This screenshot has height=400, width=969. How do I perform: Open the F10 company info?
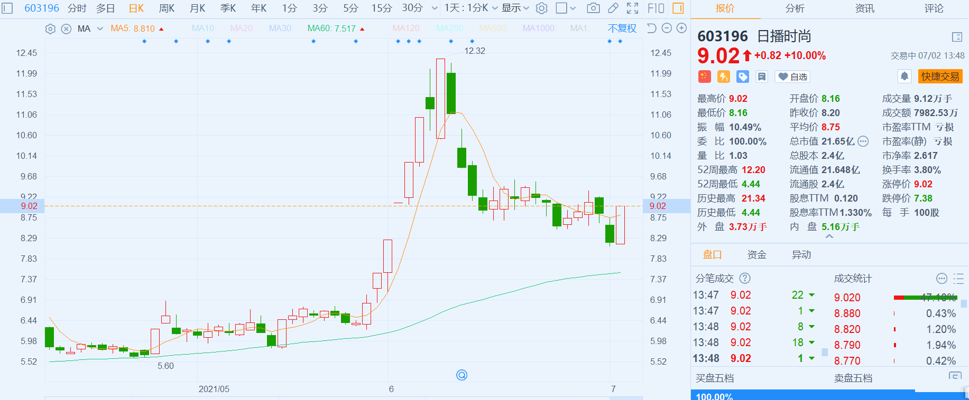[656, 8]
